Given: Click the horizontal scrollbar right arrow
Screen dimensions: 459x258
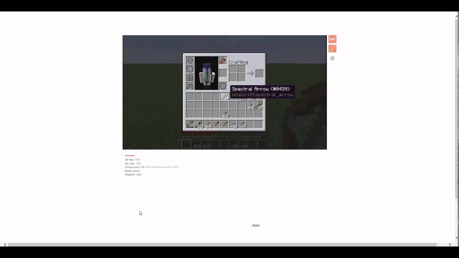Looking at the screenshot, I should click(x=450, y=244).
